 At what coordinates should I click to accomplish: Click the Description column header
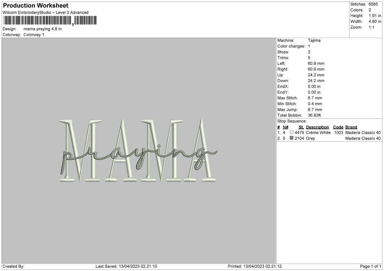point(317,127)
